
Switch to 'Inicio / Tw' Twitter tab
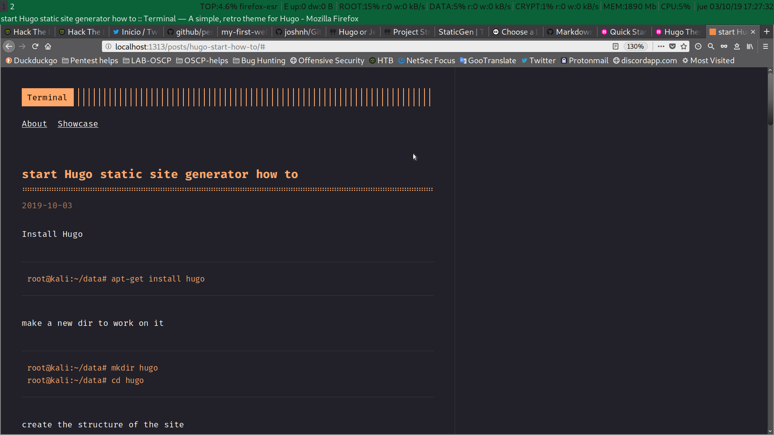[136, 32]
